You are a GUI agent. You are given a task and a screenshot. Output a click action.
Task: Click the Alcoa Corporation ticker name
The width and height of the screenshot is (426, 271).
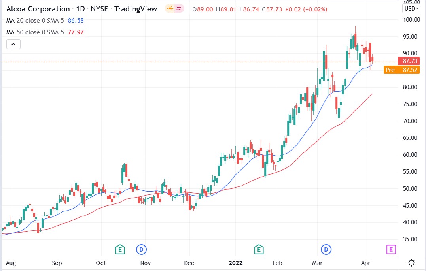point(38,9)
